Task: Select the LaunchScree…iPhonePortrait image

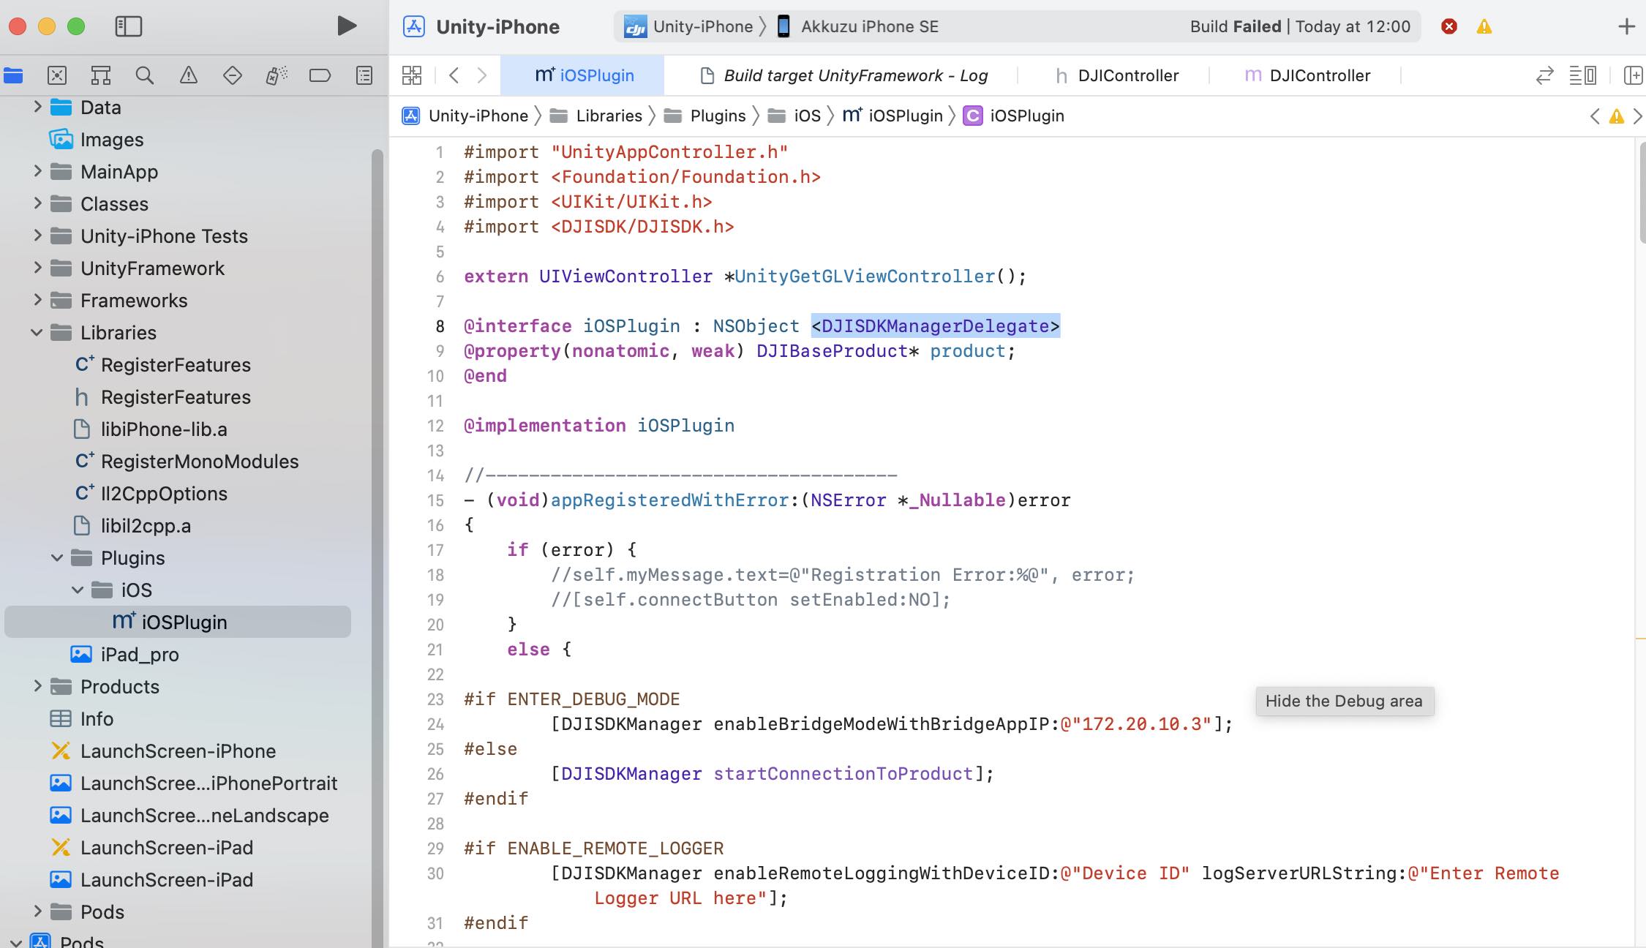Action: click(x=193, y=783)
